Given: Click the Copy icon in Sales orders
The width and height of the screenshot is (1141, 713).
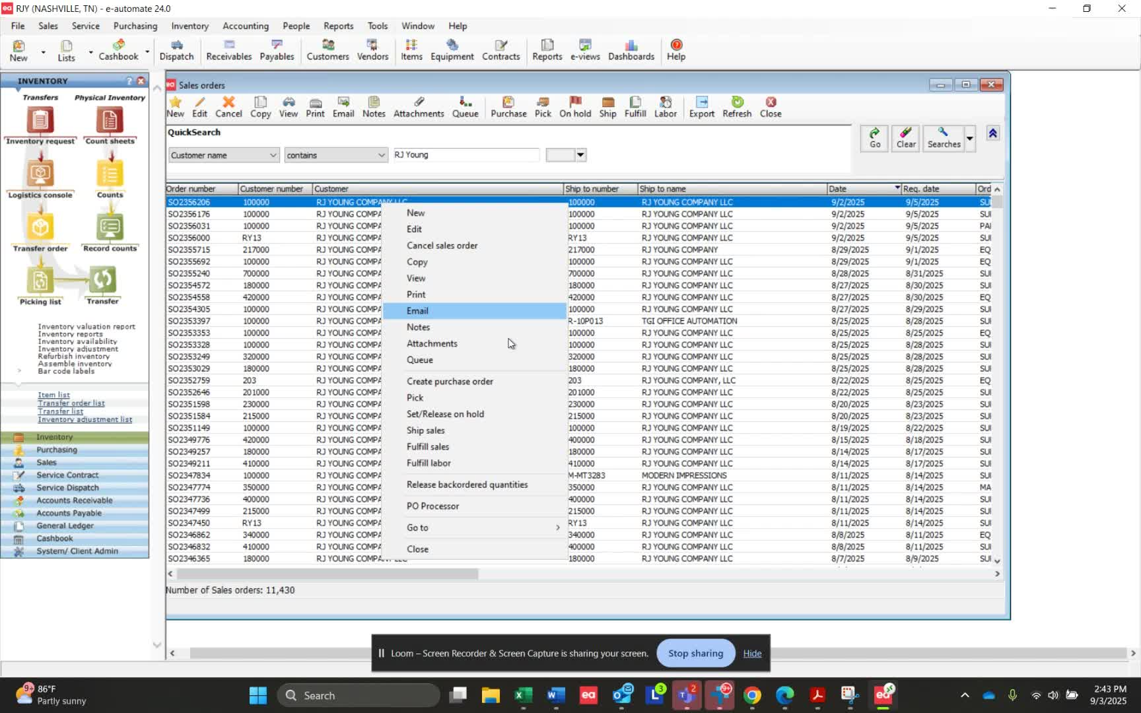Looking at the screenshot, I should [x=261, y=107].
